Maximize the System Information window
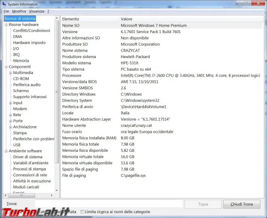Viewport: 267px width, 218px height. (248, 3)
